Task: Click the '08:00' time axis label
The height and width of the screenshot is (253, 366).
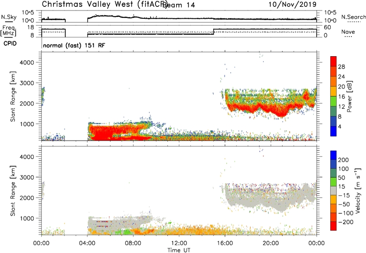Action: click(133, 243)
